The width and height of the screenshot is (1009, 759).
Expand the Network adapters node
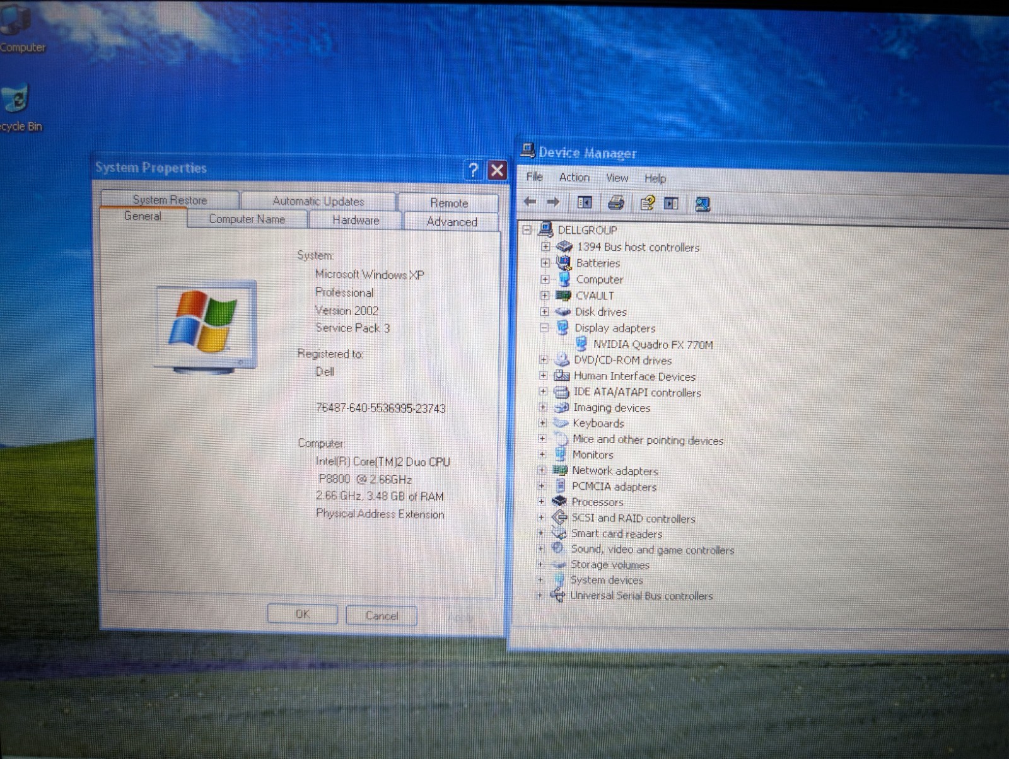[542, 470]
